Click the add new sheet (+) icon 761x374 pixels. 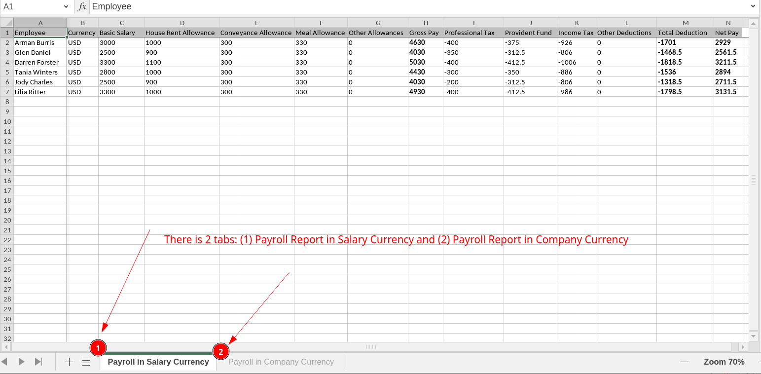[x=69, y=362]
